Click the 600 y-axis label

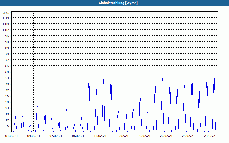8,72
